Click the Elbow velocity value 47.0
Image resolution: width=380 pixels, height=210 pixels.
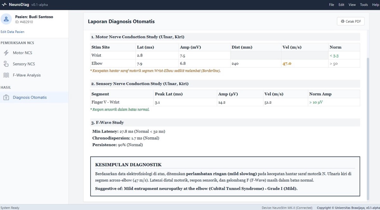pos(287,64)
